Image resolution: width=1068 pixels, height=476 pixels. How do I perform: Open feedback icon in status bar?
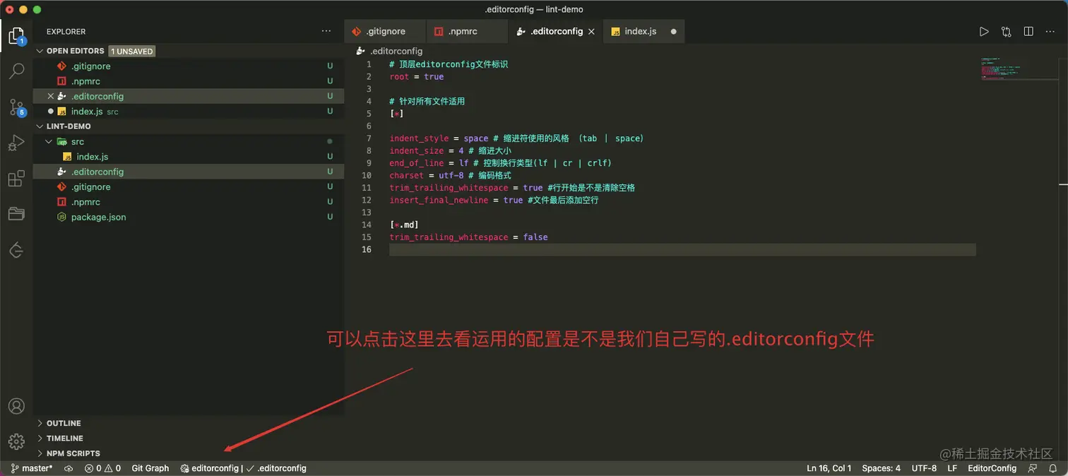(1033, 468)
